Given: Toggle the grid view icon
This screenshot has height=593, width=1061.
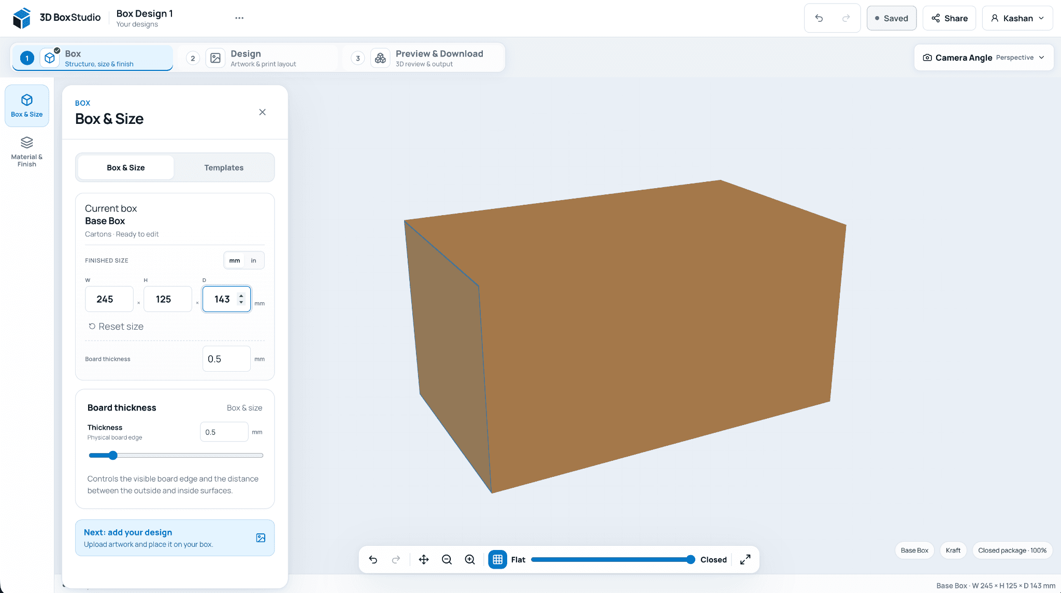Looking at the screenshot, I should point(498,559).
